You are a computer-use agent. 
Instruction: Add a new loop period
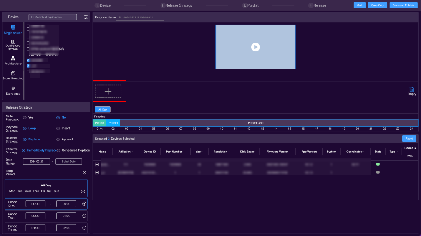pyautogui.click(x=84, y=172)
